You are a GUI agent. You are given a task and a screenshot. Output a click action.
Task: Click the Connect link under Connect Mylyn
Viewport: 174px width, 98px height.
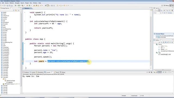pos(158,36)
